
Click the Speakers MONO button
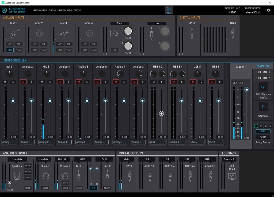click(x=28, y=171)
